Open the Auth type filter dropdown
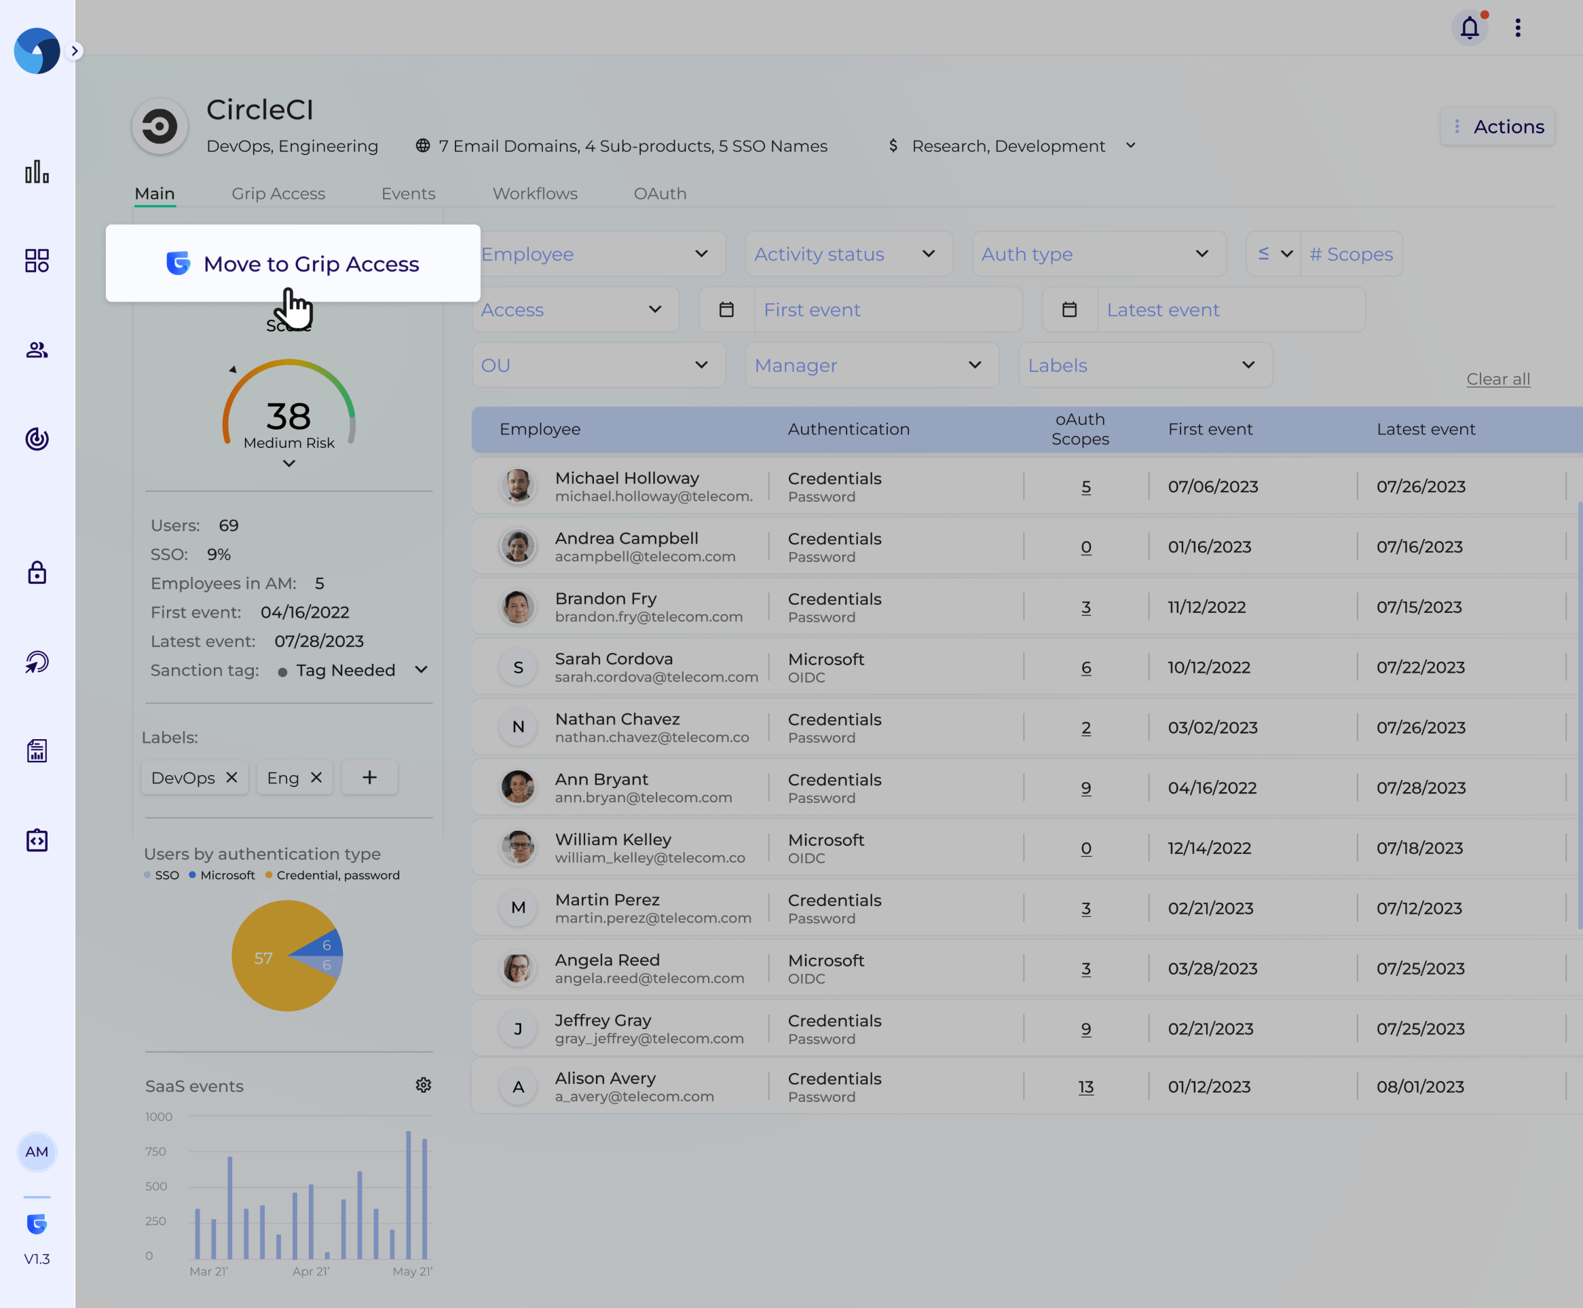1583x1308 pixels. tap(1098, 254)
